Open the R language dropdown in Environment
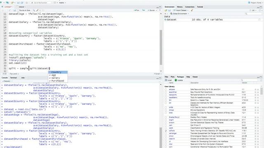 pos(166,14)
